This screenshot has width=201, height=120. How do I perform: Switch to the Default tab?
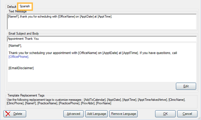12,7
